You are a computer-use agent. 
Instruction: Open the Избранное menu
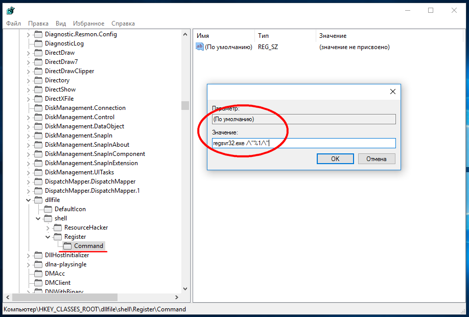point(89,24)
